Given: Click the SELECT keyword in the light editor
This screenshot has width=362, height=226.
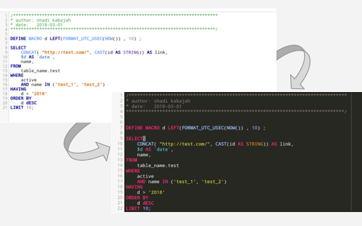Looking at the screenshot, I should [x=18, y=47].
